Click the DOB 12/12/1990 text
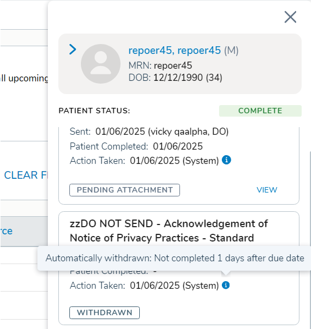 (x=176, y=78)
